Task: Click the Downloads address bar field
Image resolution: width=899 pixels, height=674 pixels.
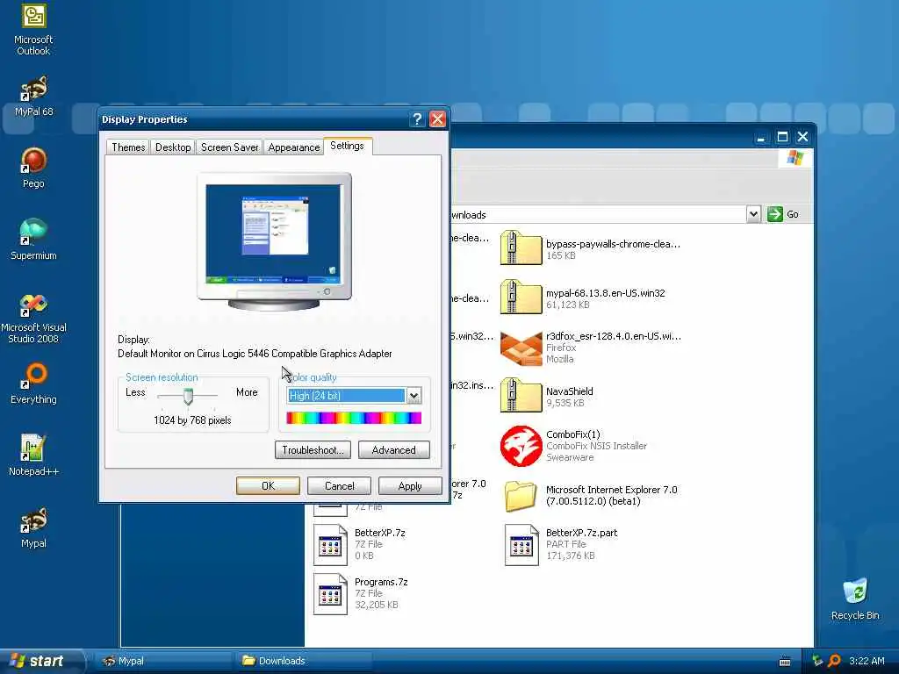Action: [597, 214]
